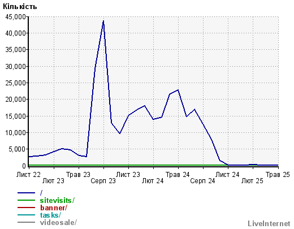Open the banner/ legend link
Image resolution: width=294 pixels, height=229 pixels.
pyautogui.click(x=54, y=208)
